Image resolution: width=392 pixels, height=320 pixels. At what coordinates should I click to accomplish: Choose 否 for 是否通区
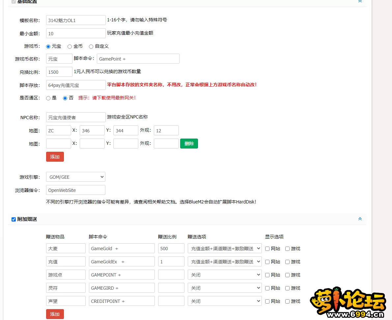[x=65, y=98]
